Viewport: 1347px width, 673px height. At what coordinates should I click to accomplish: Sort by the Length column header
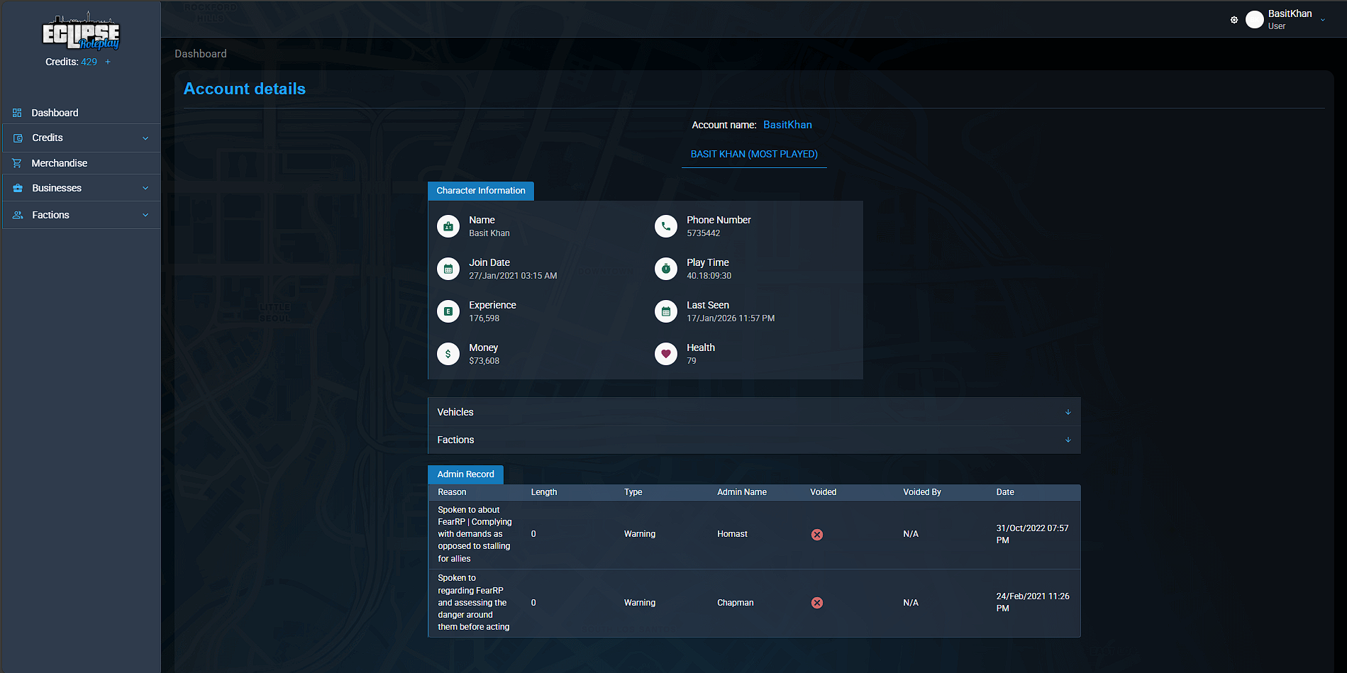(x=544, y=492)
